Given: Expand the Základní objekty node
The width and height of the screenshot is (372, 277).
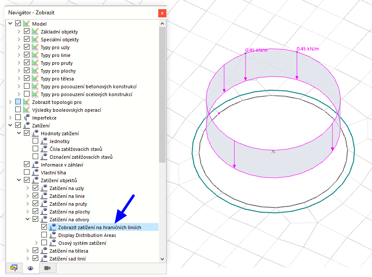Looking at the screenshot, I should click(19, 31).
